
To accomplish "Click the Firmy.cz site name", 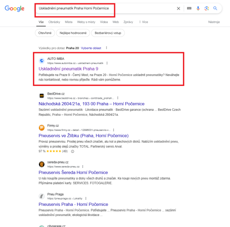I will point(53,126).
